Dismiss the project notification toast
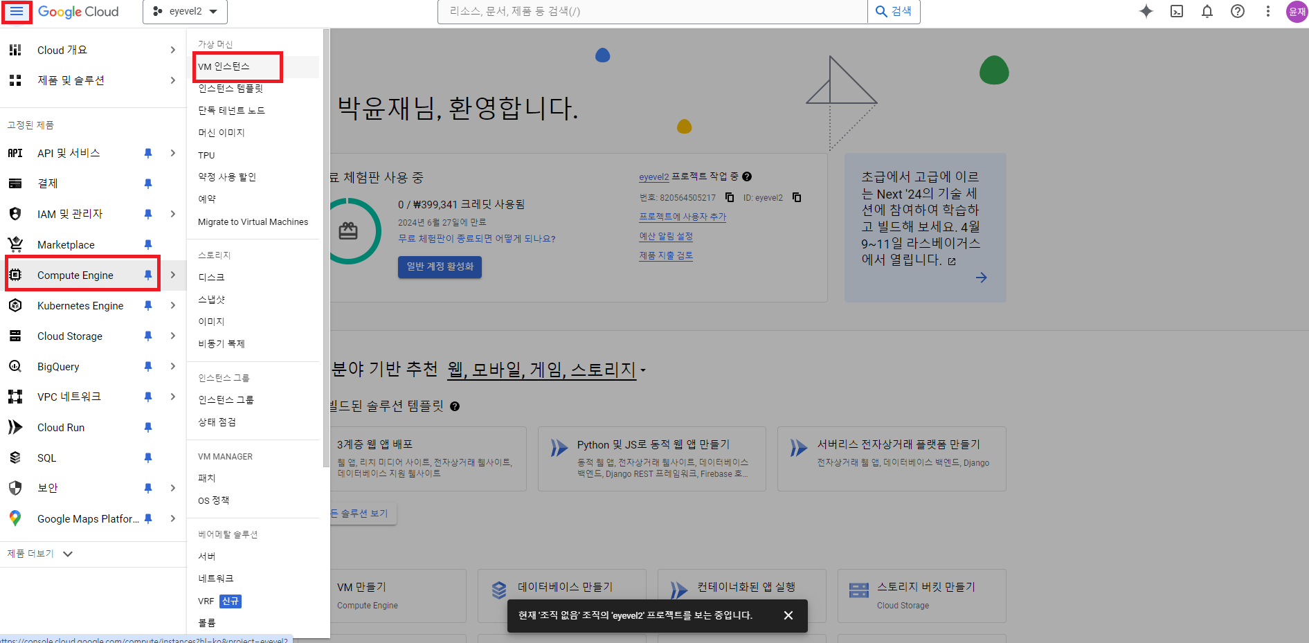 pyautogui.click(x=788, y=615)
